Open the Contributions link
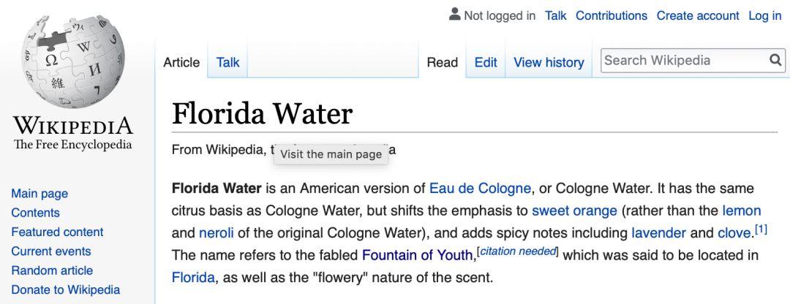Viewport: 790px width, 304px height. coord(612,15)
